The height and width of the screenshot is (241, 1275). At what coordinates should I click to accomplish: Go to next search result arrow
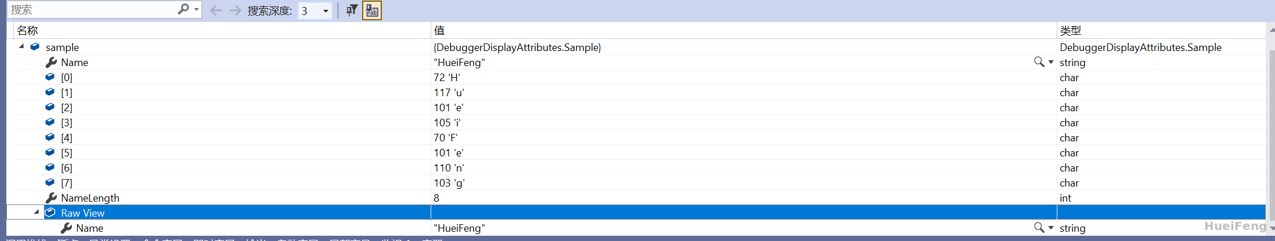pyautogui.click(x=235, y=10)
